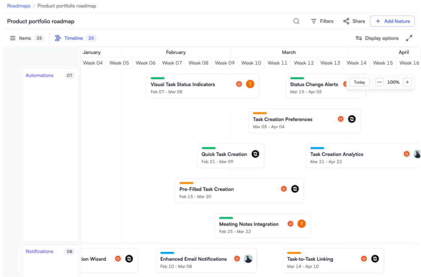Image resolution: width=421 pixels, height=277 pixels.
Task: Open Enhanced Email Notifications card
Action: coord(206,261)
